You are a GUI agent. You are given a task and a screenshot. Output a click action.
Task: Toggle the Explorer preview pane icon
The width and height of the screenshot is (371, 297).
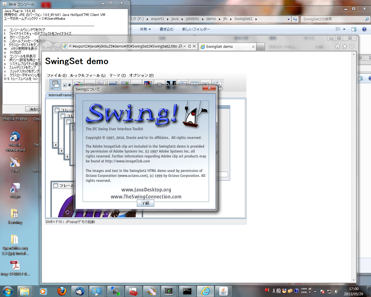(x=354, y=29)
